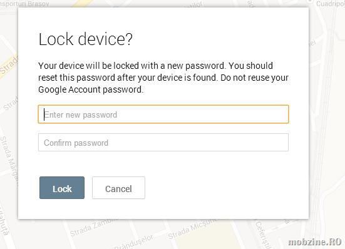Select the Confirm password field
The width and height of the screenshot is (345, 249).
pos(163,143)
